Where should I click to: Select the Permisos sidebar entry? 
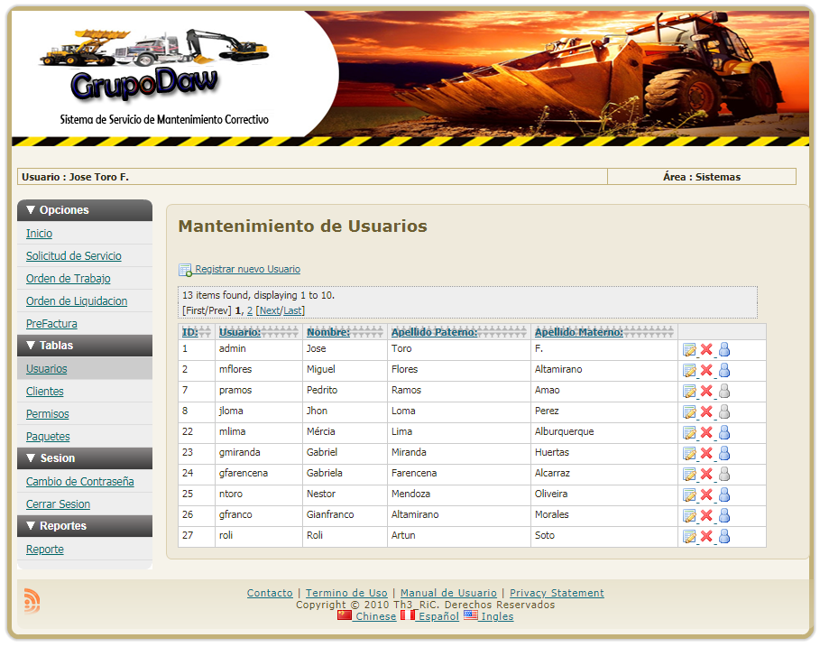pos(48,413)
